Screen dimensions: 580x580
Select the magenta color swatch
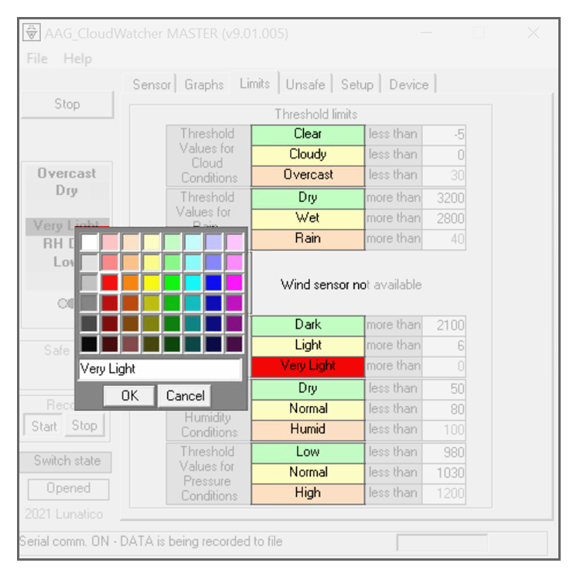tap(234, 282)
